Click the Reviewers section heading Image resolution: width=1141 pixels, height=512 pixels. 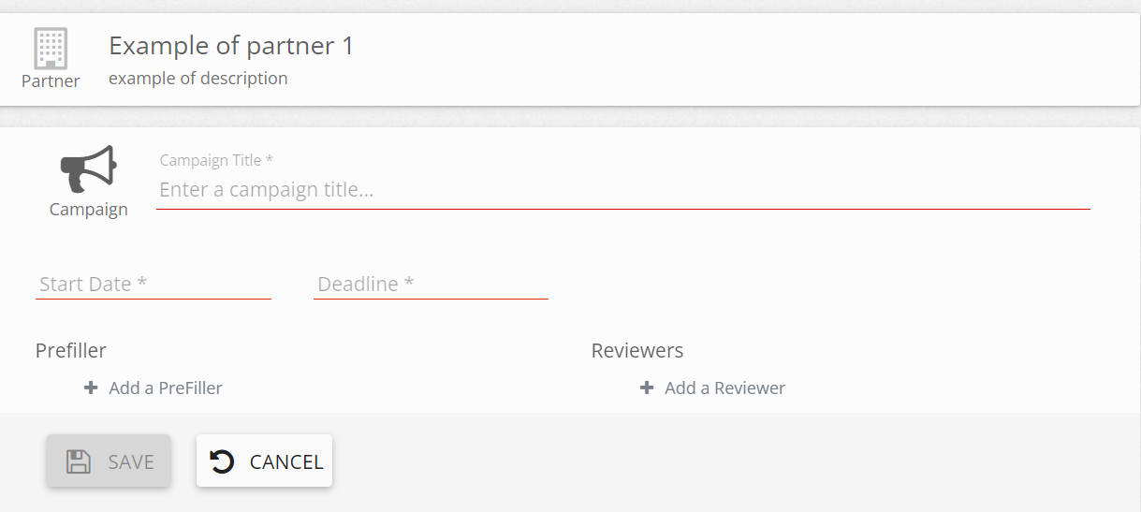(x=637, y=351)
